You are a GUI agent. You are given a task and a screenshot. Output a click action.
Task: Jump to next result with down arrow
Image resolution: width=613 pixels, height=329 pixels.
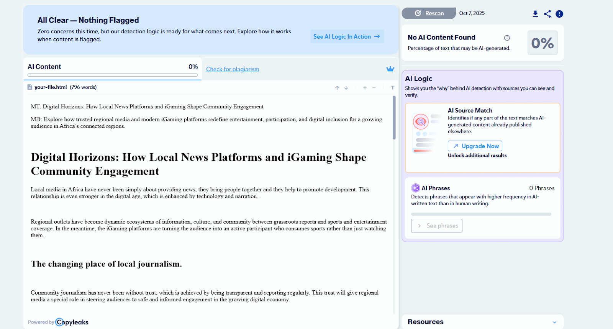(346, 88)
